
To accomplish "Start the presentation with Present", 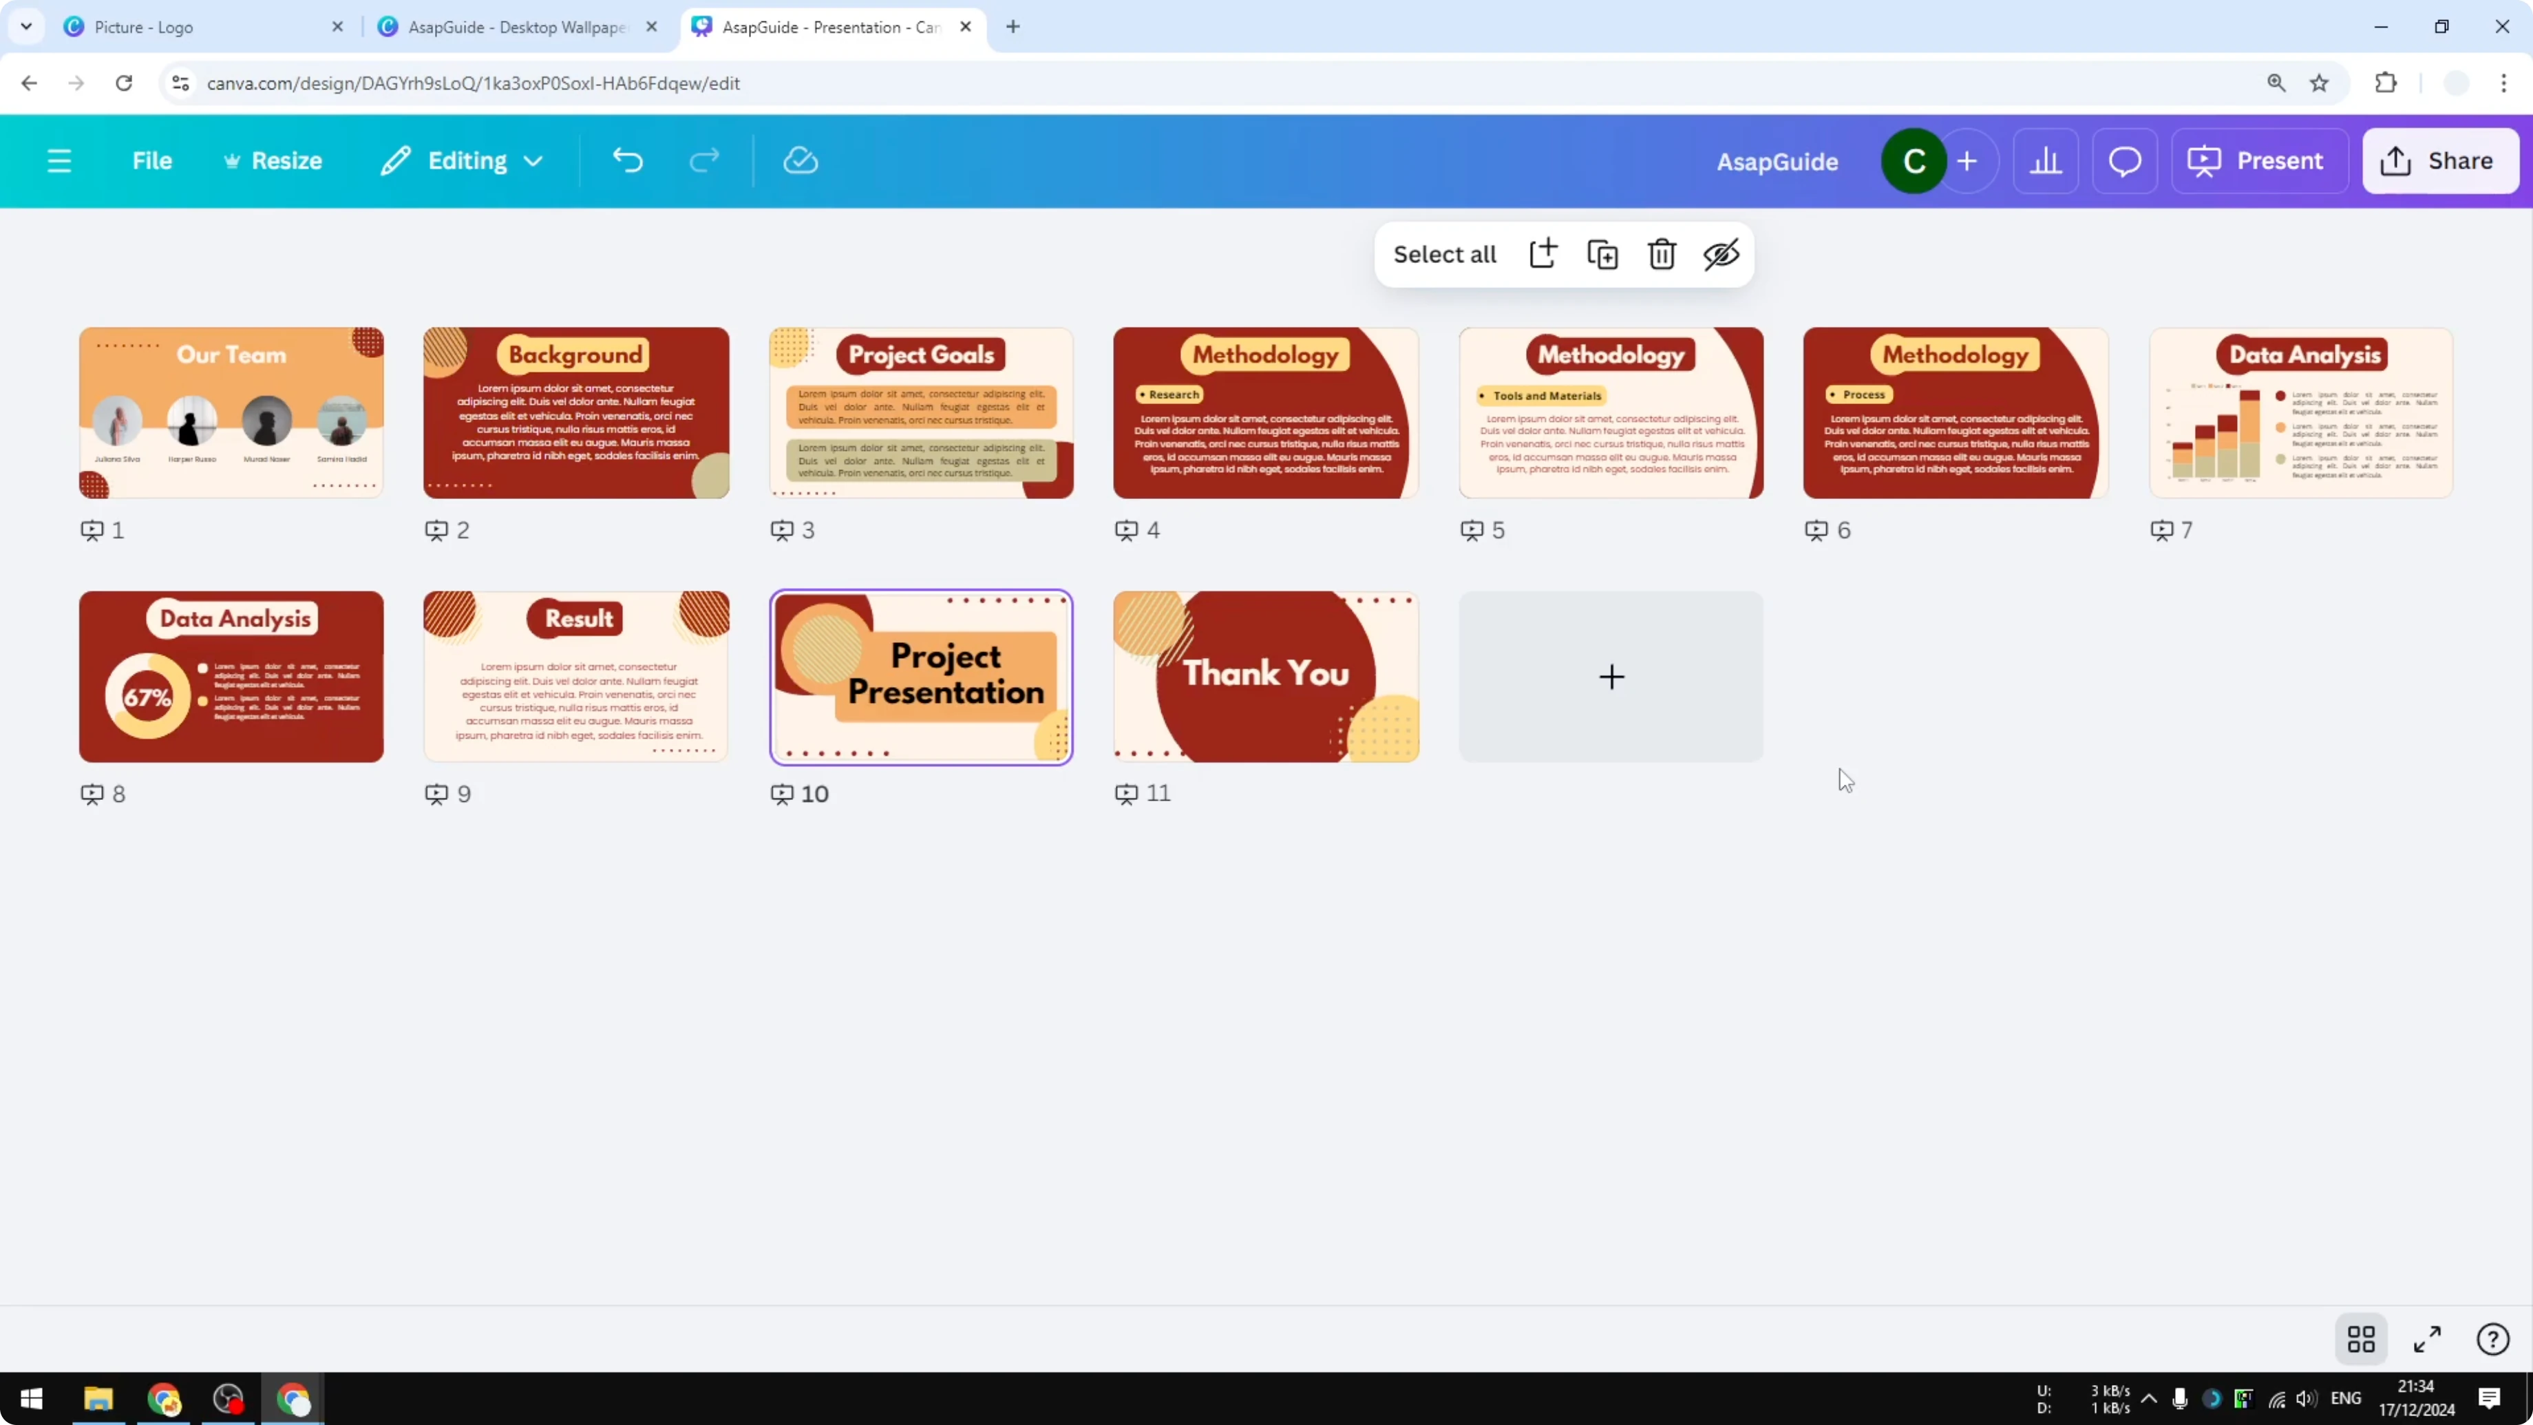I will point(2258,160).
